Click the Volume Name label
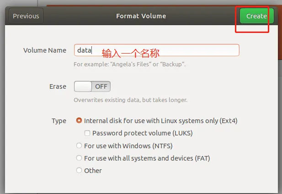Viewport: 282px width, 194px height. click(x=45, y=50)
